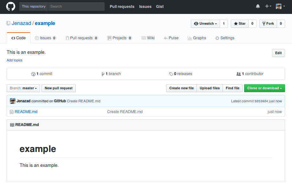This screenshot has height=190, width=292.
Task: Click the 'just now' timestamp in file row
Action: coord(275,112)
